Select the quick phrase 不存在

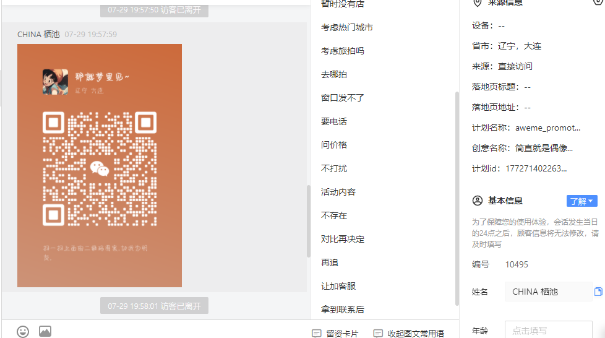coord(334,216)
